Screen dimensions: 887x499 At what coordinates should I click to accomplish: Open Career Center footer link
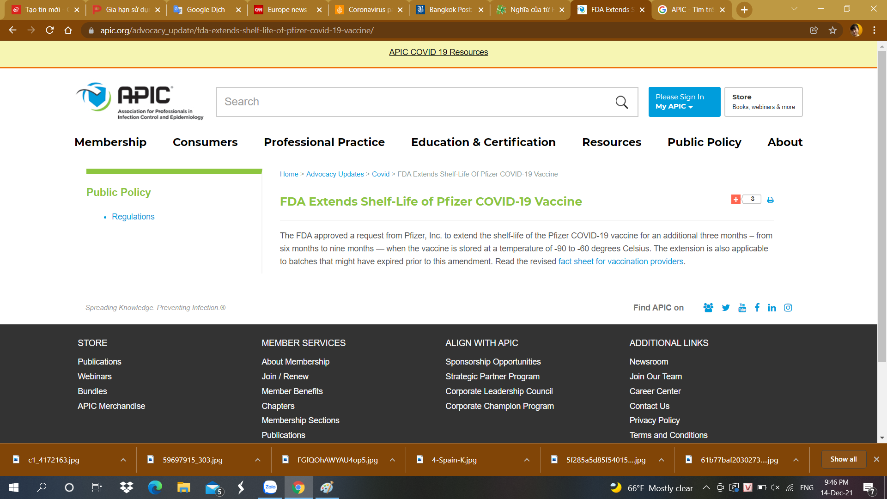[x=655, y=391]
